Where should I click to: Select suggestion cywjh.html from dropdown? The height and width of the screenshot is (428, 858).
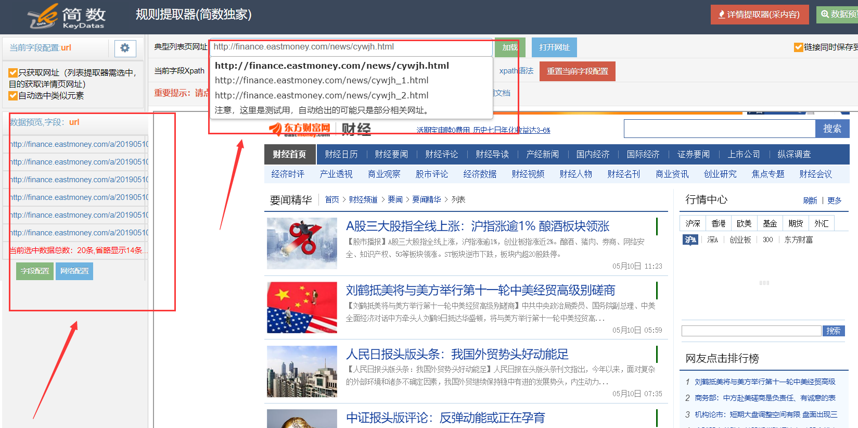pyautogui.click(x=332, y=66)
